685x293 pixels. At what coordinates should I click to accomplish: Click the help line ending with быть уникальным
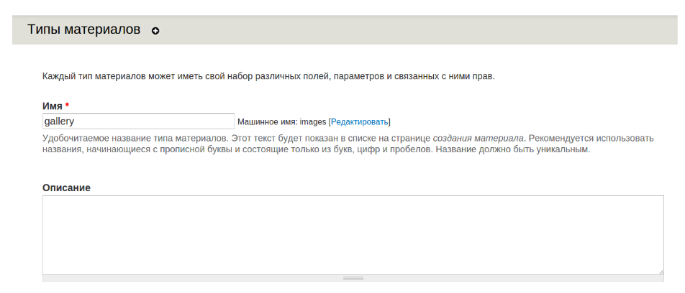pyautogui.click(x=317, y=150)
